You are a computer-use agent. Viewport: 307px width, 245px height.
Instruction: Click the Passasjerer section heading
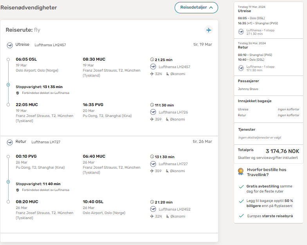(x=248, y=81)
